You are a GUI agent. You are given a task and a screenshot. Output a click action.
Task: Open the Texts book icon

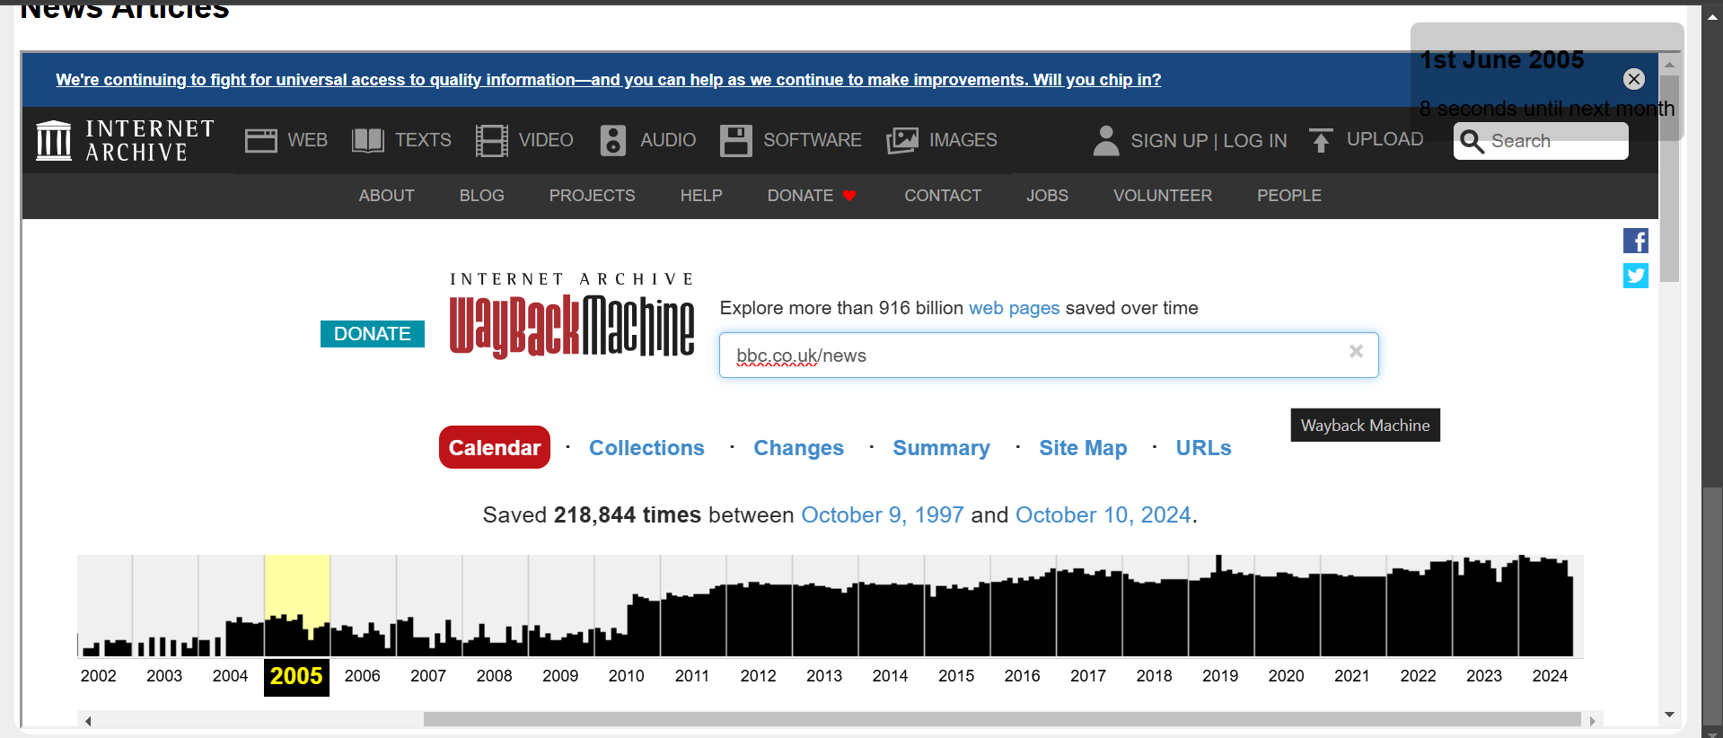click(x=368, y=140)
